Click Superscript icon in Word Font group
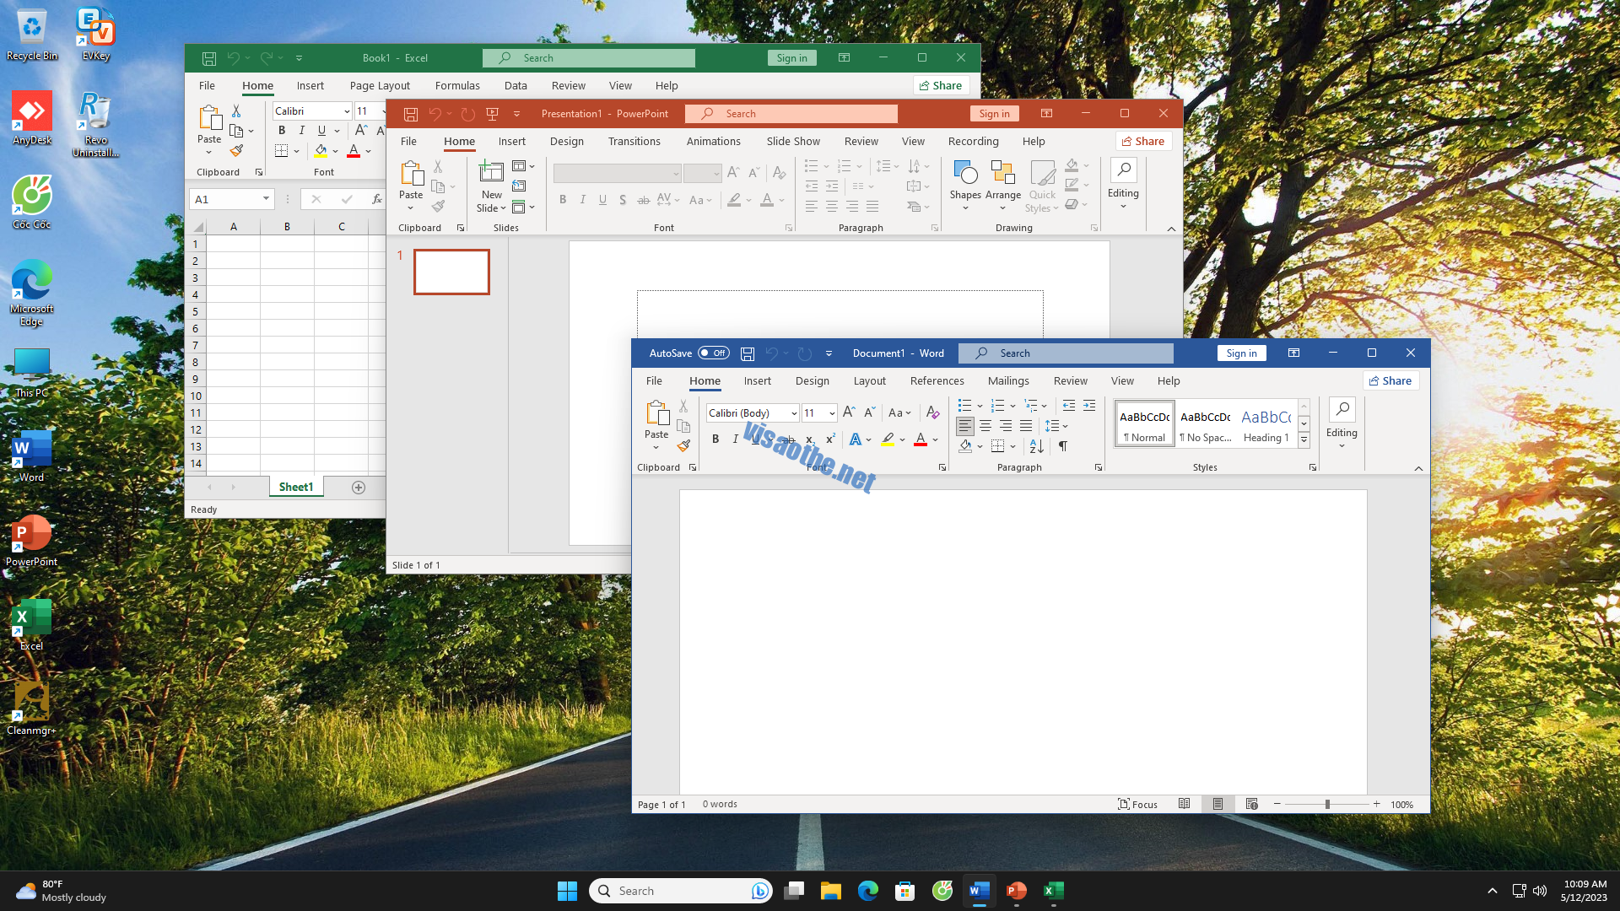 coord(830,439)
